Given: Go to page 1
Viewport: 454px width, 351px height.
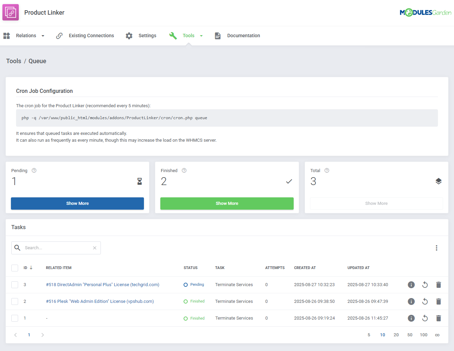Looking at the screenshot, I should click(x=29, y=335).
